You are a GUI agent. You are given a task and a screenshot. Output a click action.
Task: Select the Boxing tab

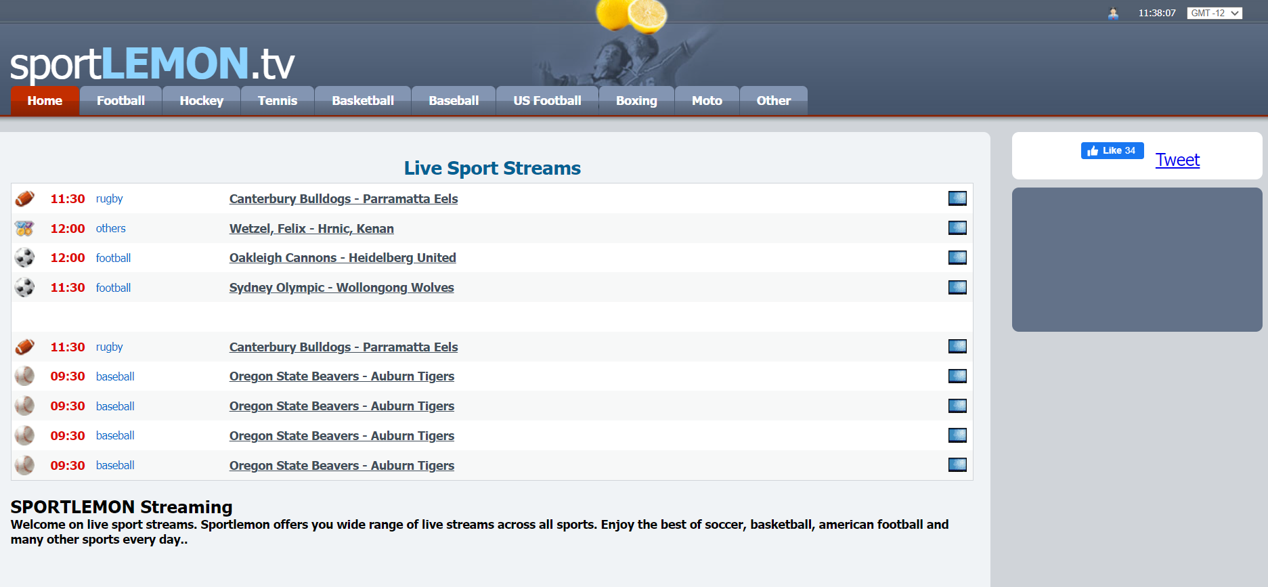click(x=636, y=101)
